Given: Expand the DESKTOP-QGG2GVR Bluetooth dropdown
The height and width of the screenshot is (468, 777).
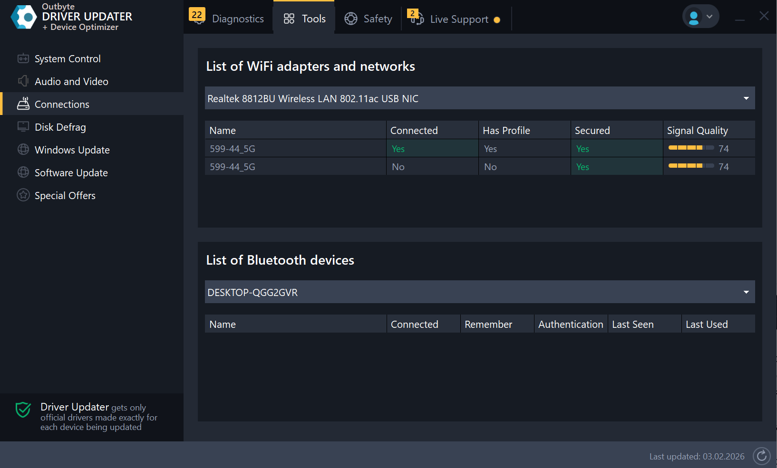Looking at the screenshot, I should pos(746,292).
